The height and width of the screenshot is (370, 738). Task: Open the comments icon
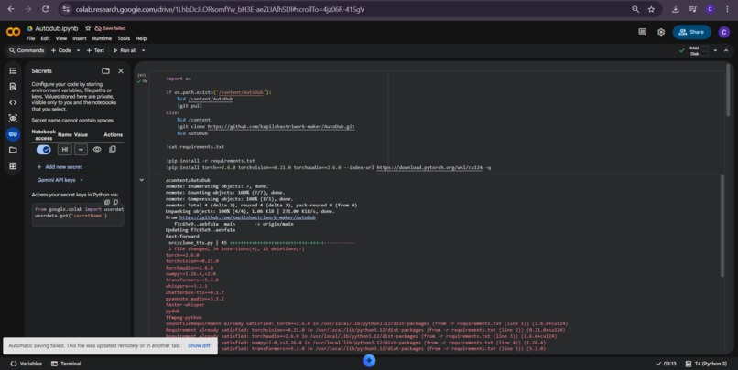point(643,32)
